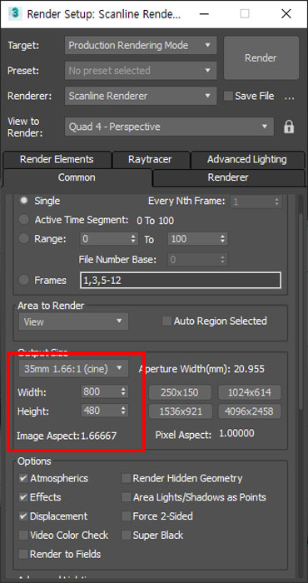Click the Width spinner arrows

click(124, 391)
